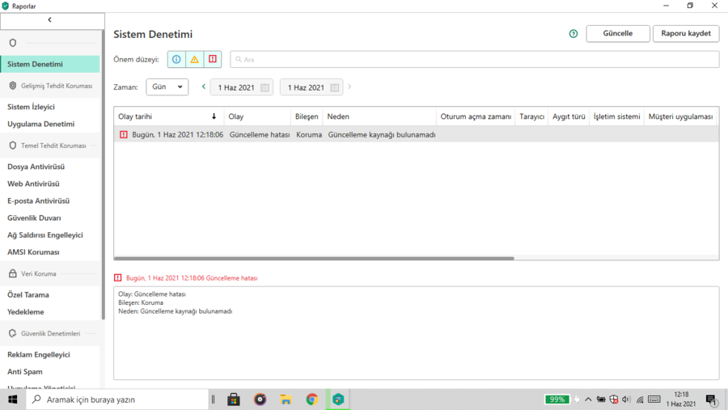Open the start date calendar picker icon
Image resolution: width=728 pixels, height=410 pixels.
[x=265, y=87]
